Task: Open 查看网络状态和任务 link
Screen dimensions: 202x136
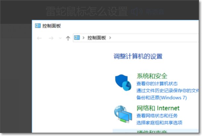Action: click(x=157, y=115)
